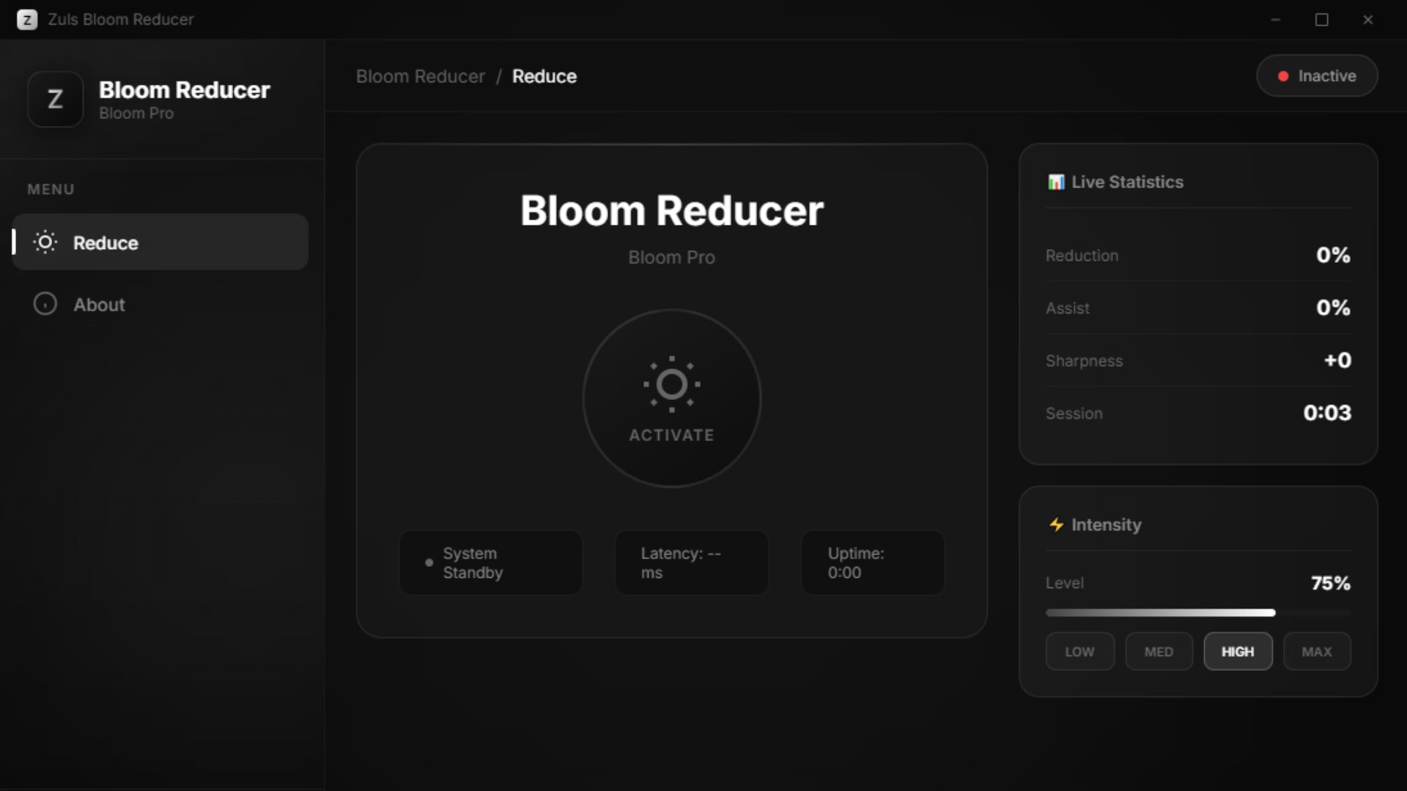This screenshot has width=1407, height=791.
Task: Click the lightning icon in the Intensity panel
Action: point(1055,524)
